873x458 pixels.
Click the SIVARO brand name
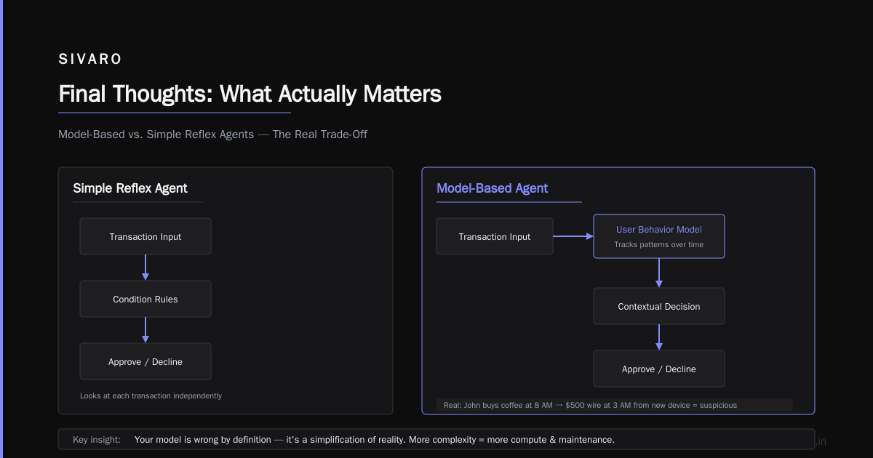pos(90,60)
